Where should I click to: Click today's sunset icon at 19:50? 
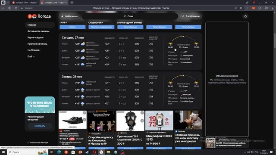tap(196, 43)
